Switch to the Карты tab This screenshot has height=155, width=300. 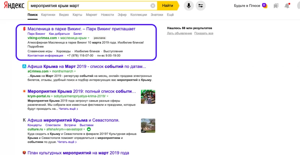click(x=77, y=15)
